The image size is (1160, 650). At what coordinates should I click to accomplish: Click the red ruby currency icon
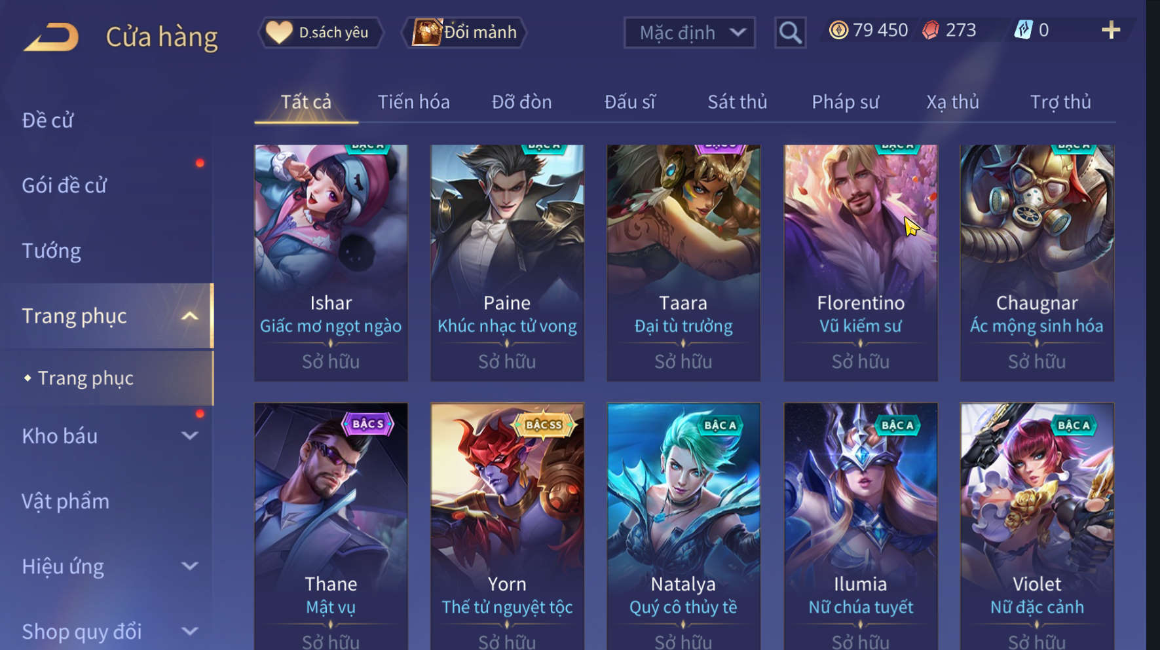[x=931, y=30]
